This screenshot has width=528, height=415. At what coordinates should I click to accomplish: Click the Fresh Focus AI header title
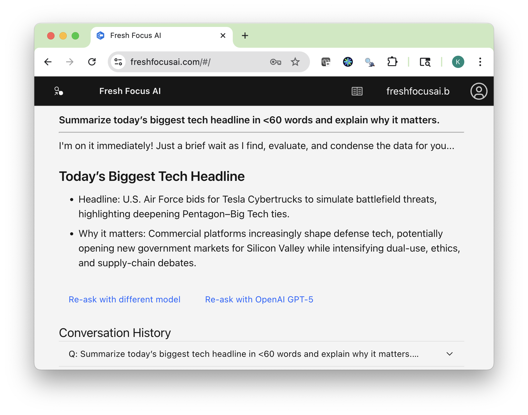click(x=130, y=91)
